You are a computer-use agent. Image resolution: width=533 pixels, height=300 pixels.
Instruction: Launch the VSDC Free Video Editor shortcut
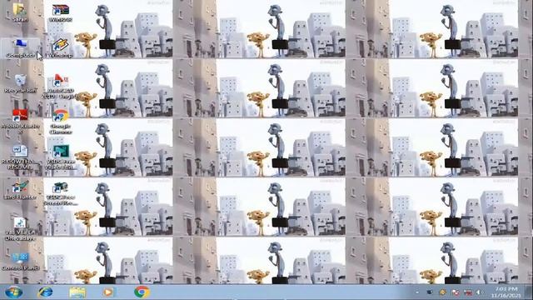[x=61, y=157]
